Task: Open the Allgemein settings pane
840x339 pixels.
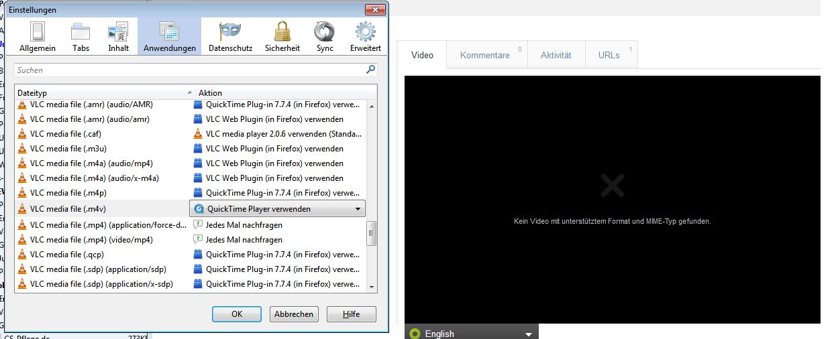Action: 37,37
